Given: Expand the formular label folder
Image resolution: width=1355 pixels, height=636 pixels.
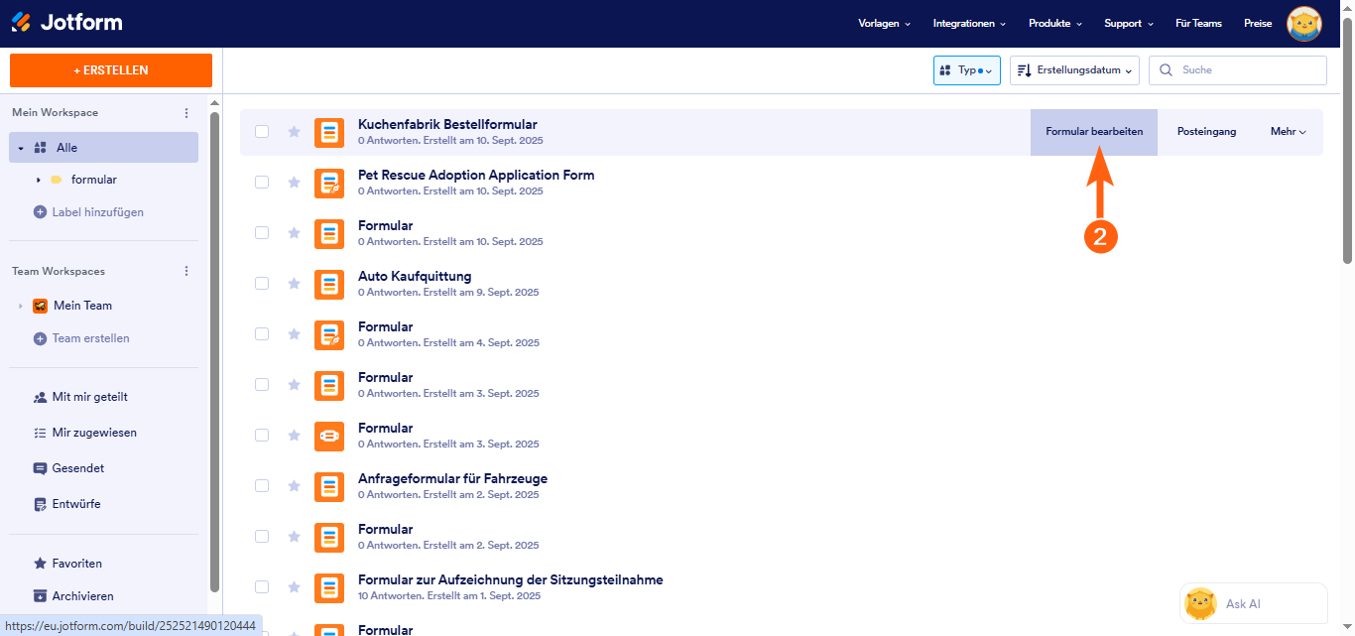Looking at the screenshot, I should pyautogui.click(x=39, y=180).
